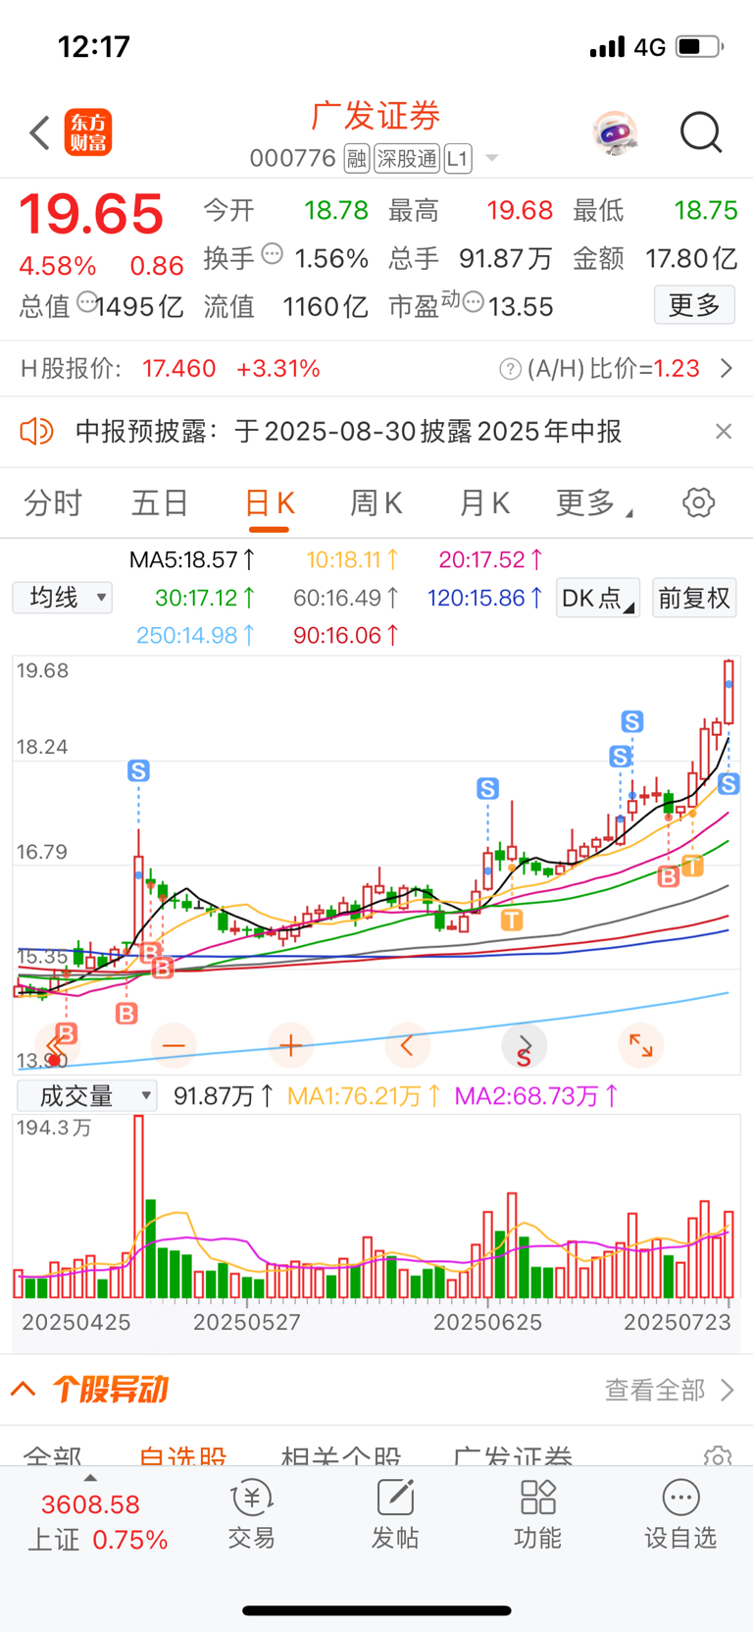Tap the MA5:18.57 value label
This screenshot has height=1632, width=753.
tap(192, 560)
